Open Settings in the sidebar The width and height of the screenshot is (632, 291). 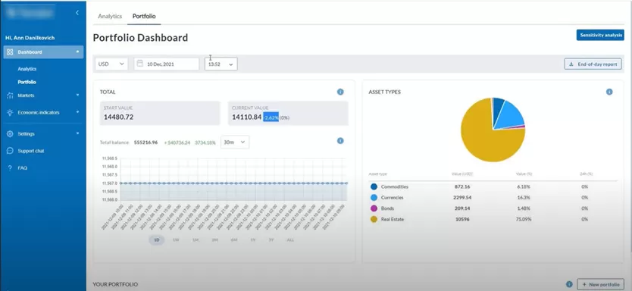point(43,134)
